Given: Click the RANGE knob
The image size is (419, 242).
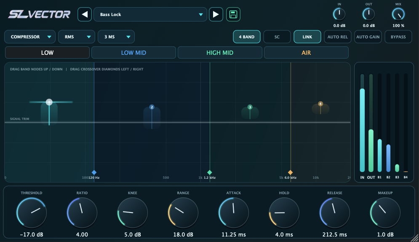Looking at the screenshot, I should click(x=183, y=213).
